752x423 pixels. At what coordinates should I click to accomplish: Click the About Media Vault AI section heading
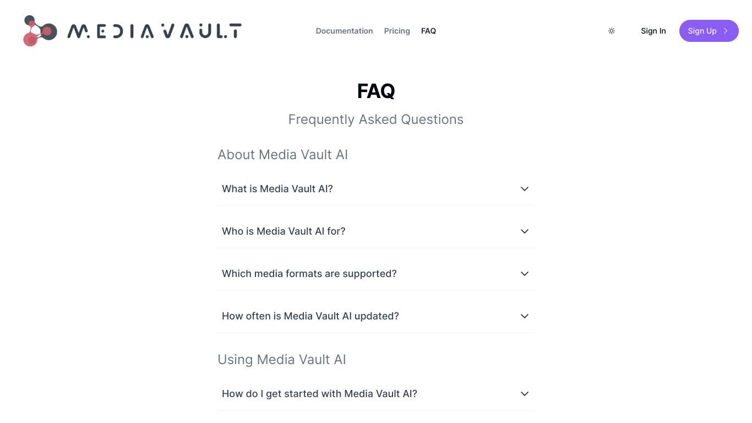(x=282, y=155)
